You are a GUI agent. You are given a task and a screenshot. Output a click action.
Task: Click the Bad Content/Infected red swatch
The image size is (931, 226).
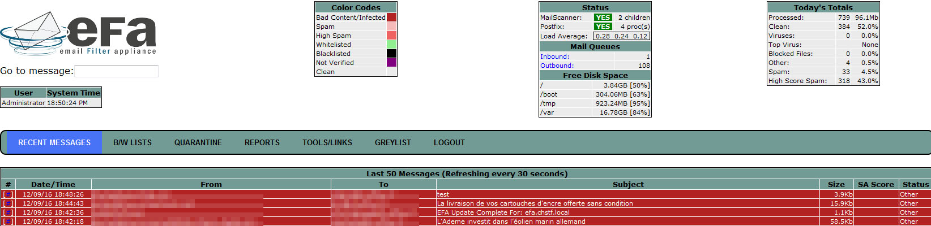(x=391, y=18)
